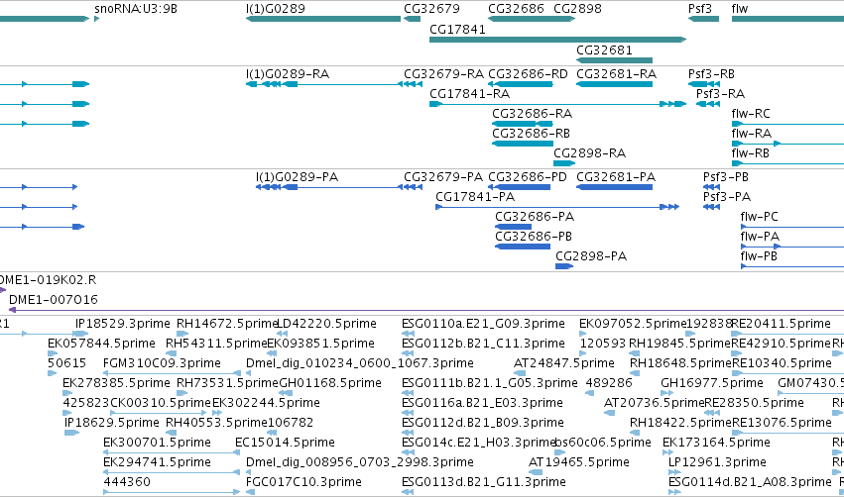Select protein CG2898-PA

[591, 256]
